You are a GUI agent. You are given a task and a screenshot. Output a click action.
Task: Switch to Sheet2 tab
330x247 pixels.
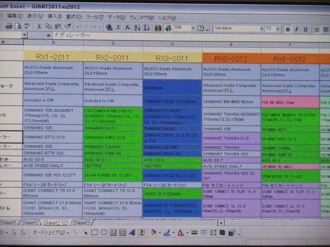pyautogui.click(x=30, y=223)
